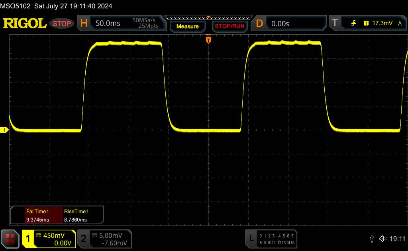The height and width of the screenshot is (251, 408).
Task: Open the red grid function menu icon
Action: pyautogui.click(x=10, y=238)
